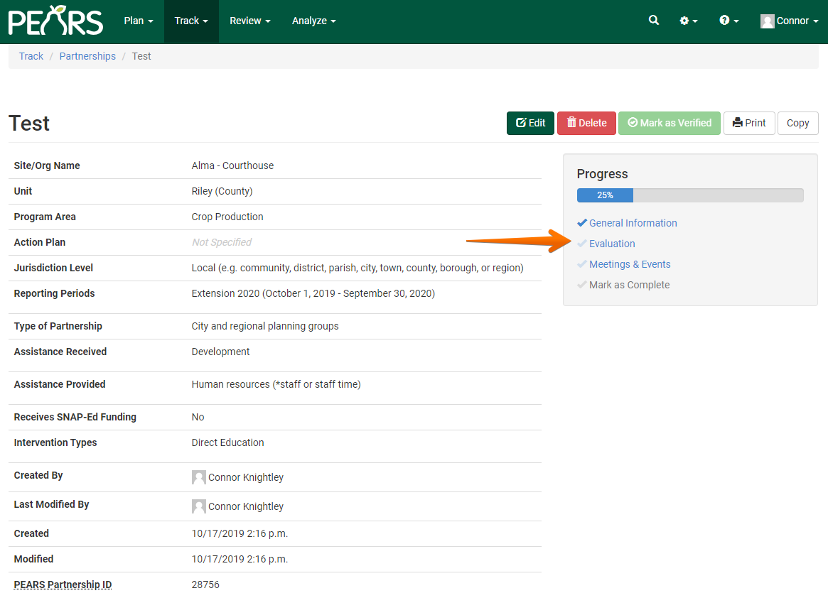Open the Review dropdown menu
The image size is (828, 598).
249,21
